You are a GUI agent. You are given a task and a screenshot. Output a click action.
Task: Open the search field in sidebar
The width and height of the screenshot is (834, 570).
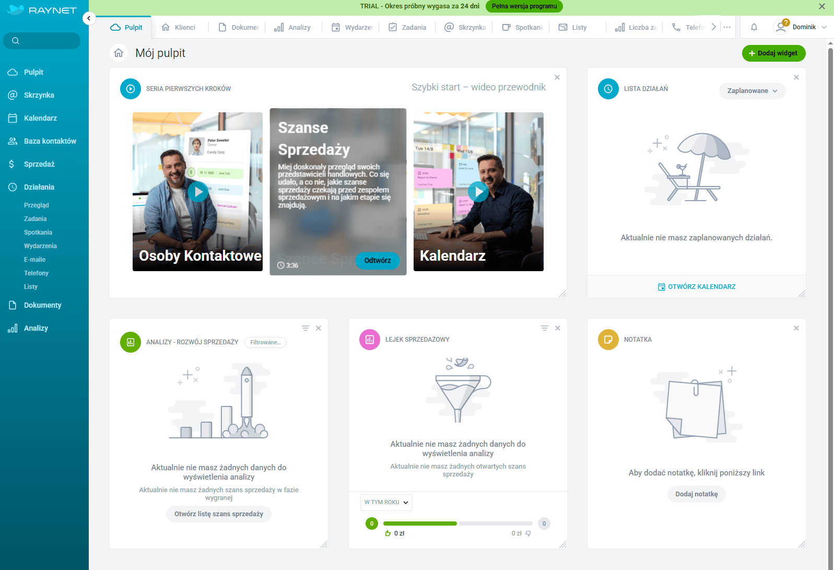(42, 41)
